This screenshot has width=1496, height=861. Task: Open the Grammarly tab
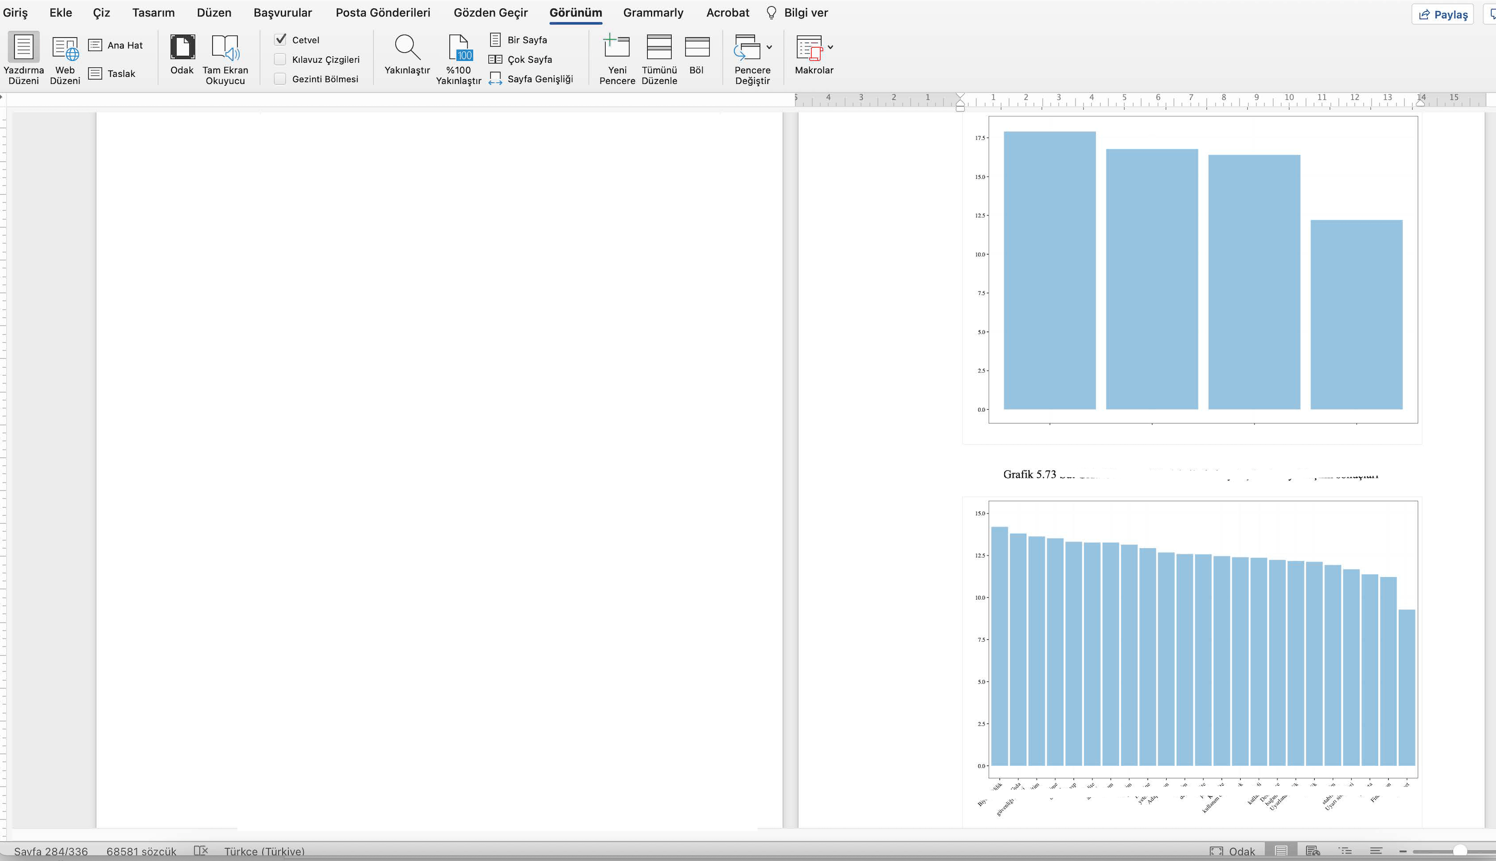653,13
